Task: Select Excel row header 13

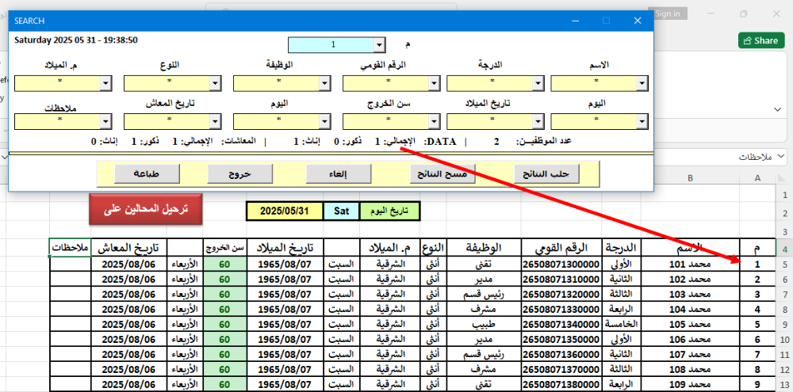Action: pyautogui.click(x=784, y=382)
